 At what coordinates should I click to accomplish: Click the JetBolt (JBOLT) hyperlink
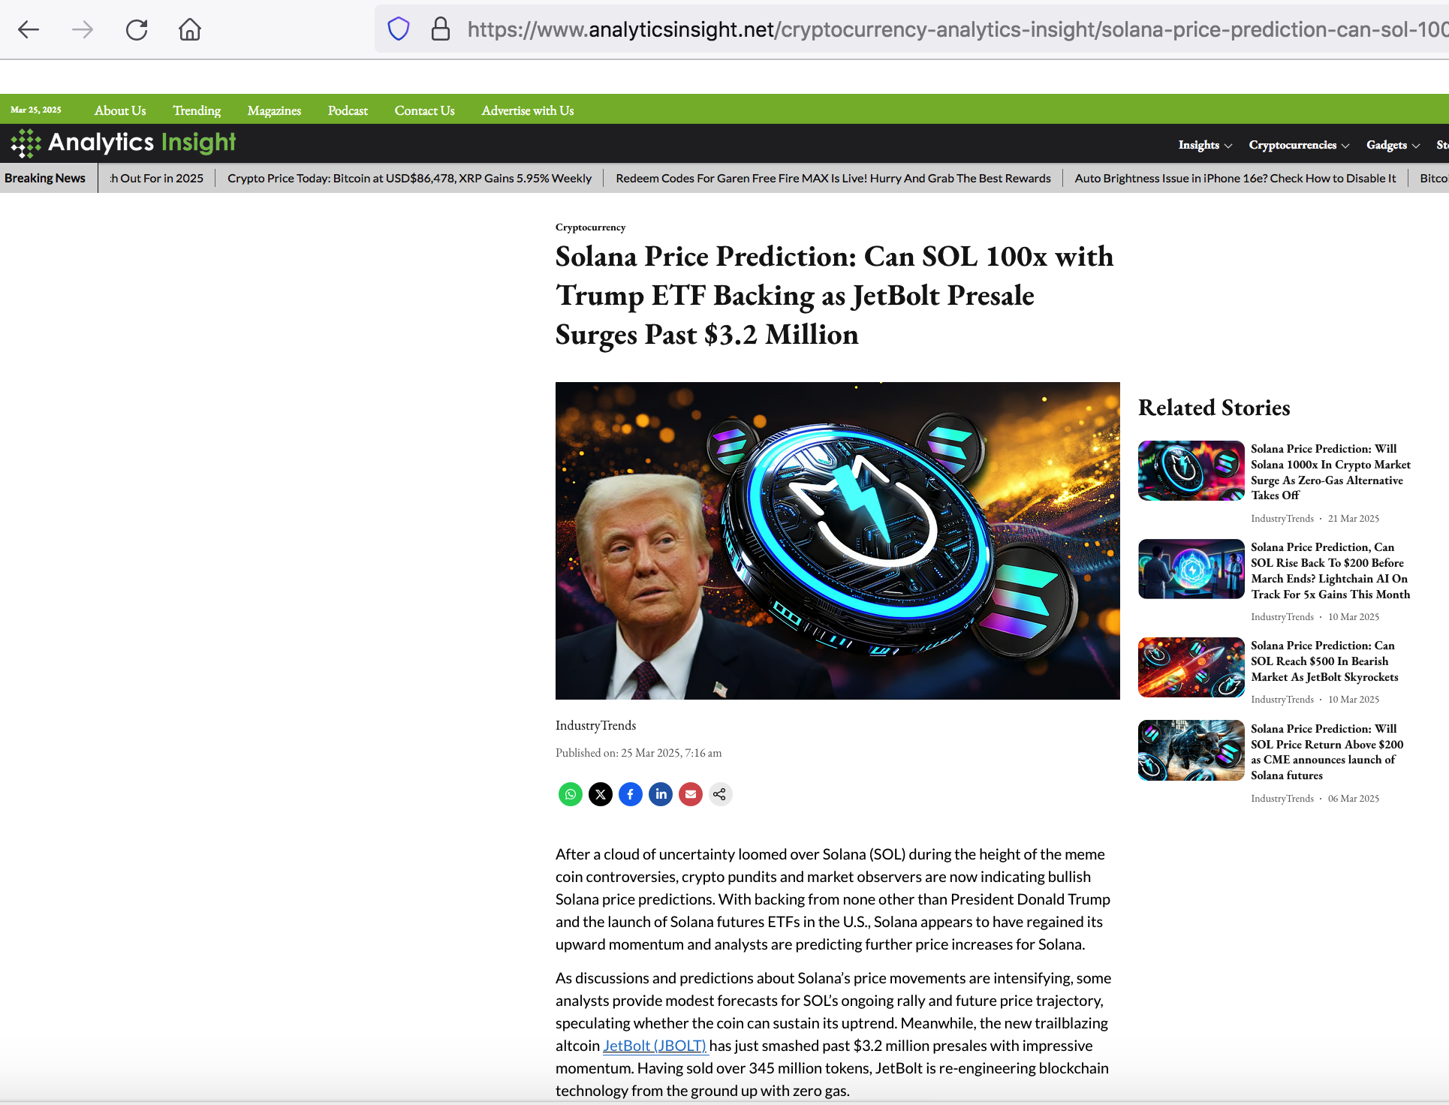point(655,1046)
